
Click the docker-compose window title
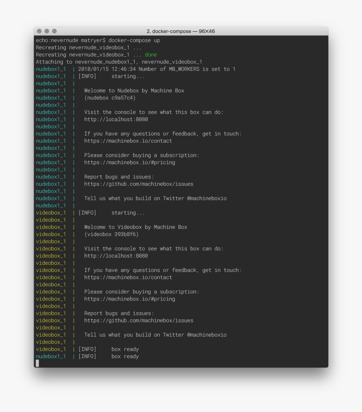pos(181,31)
